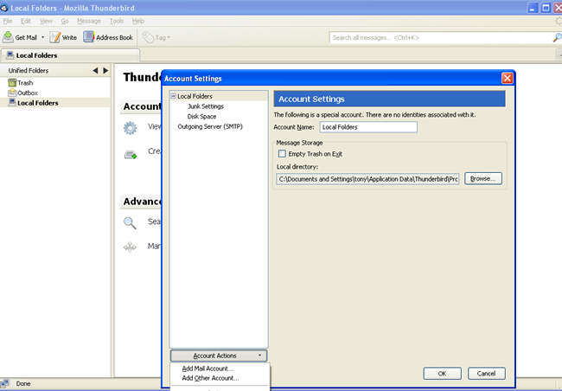Click the Tag toolbar button
This screenshot has height=391, width=562.
(x=156, y=37)
